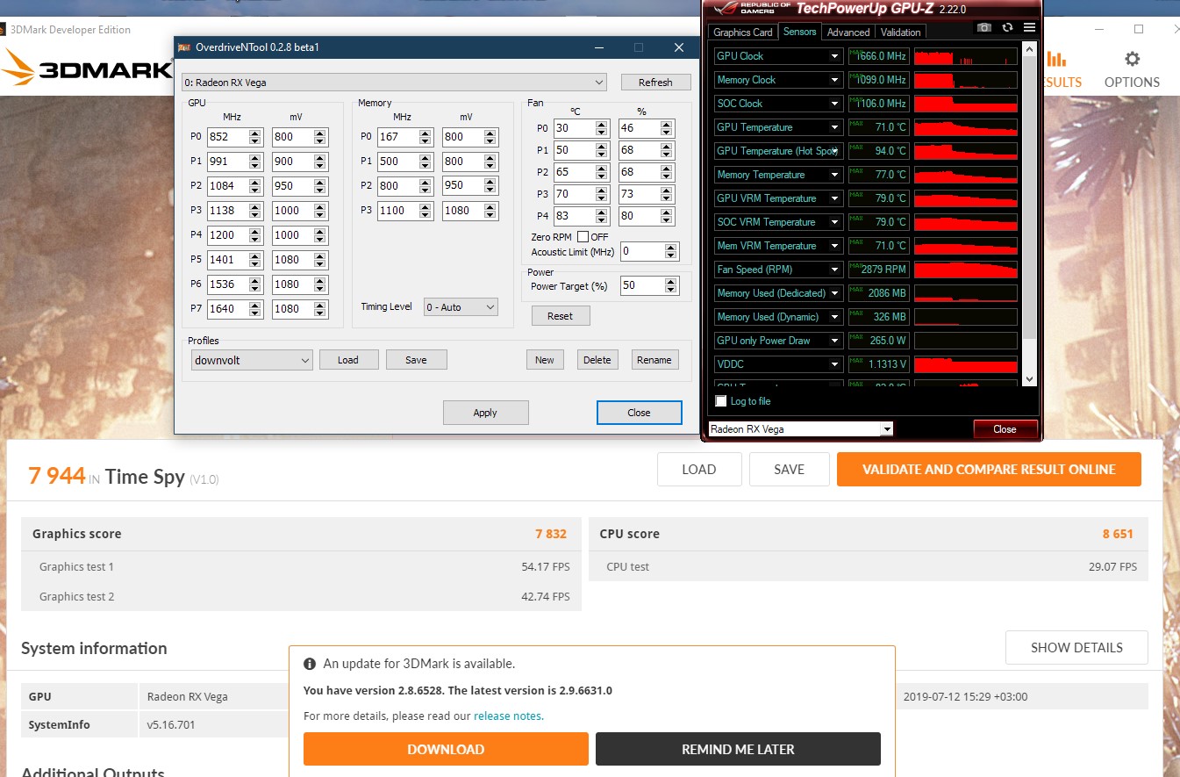
Task: Click the OverdriveNTool title bar icon
Action: (x=184, y=47)
